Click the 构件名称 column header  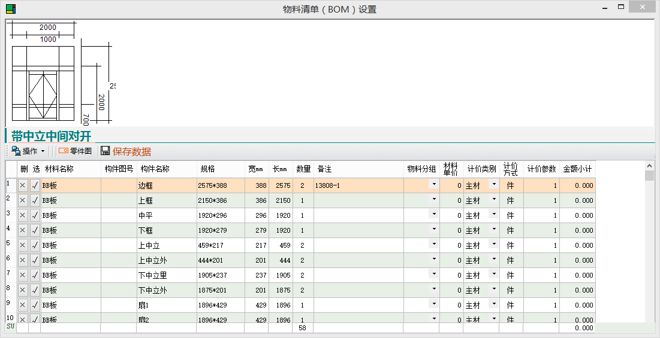tap(155, 169)
